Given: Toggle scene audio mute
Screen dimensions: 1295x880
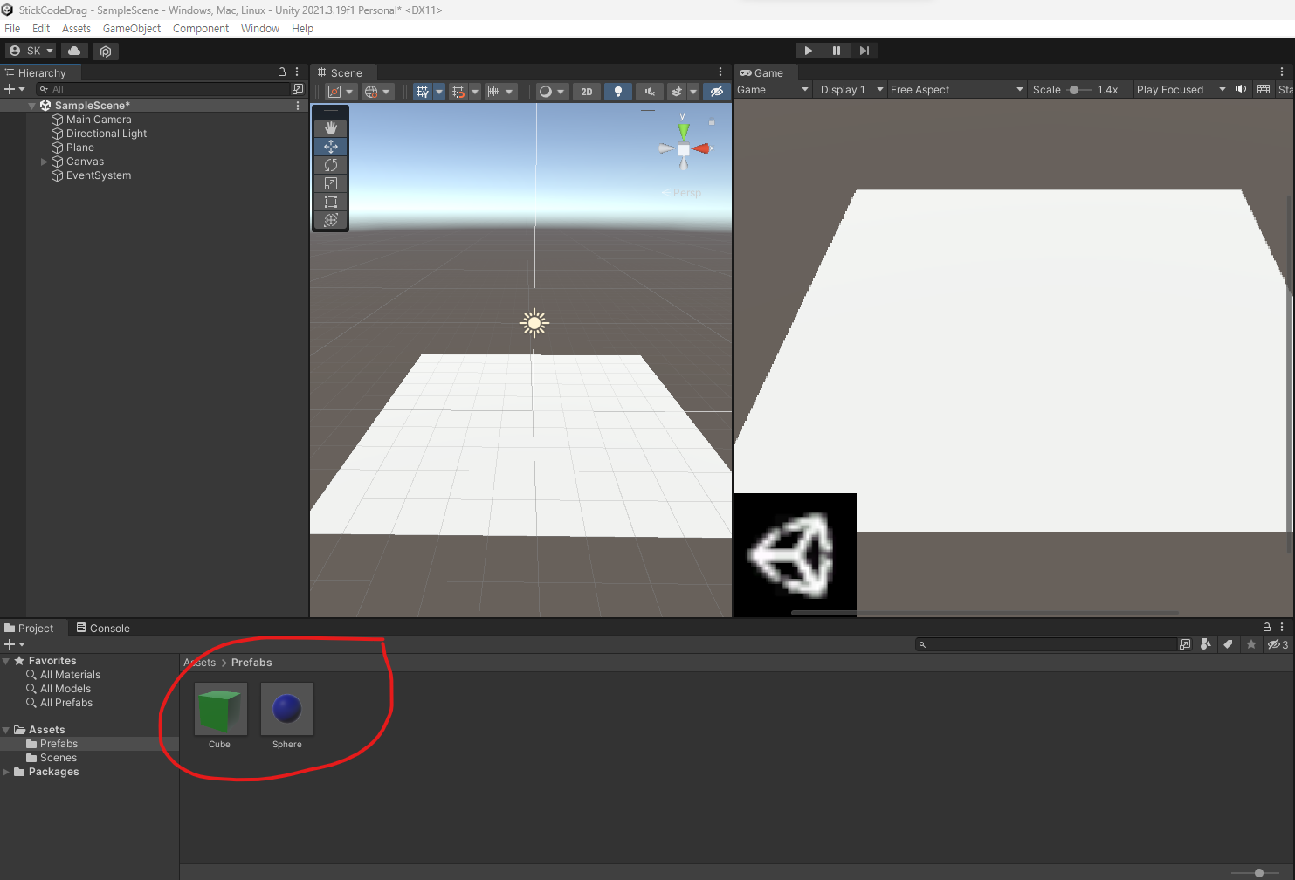Looking at the screenshot, I should click(650, 92).
